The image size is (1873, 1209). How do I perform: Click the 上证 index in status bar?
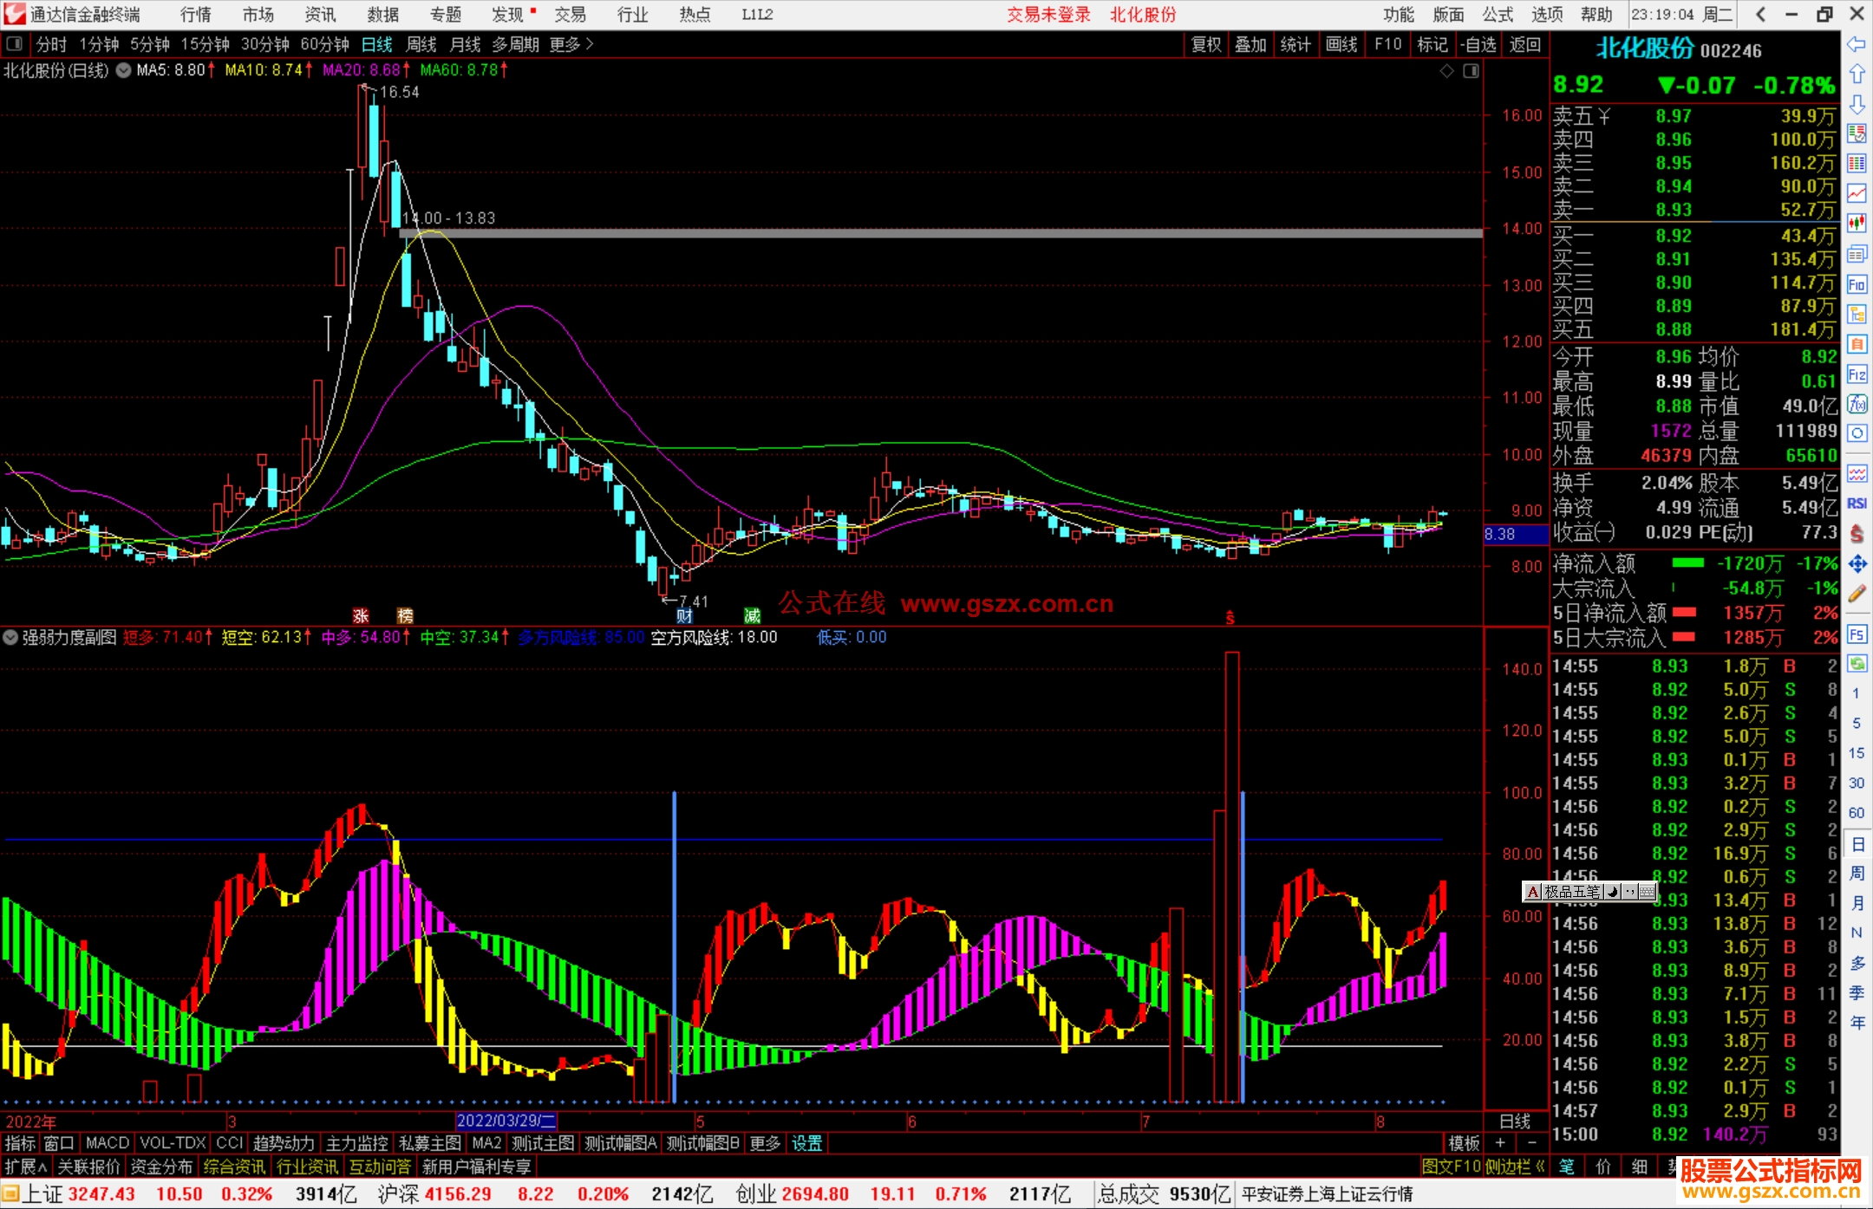point(42,1194)
